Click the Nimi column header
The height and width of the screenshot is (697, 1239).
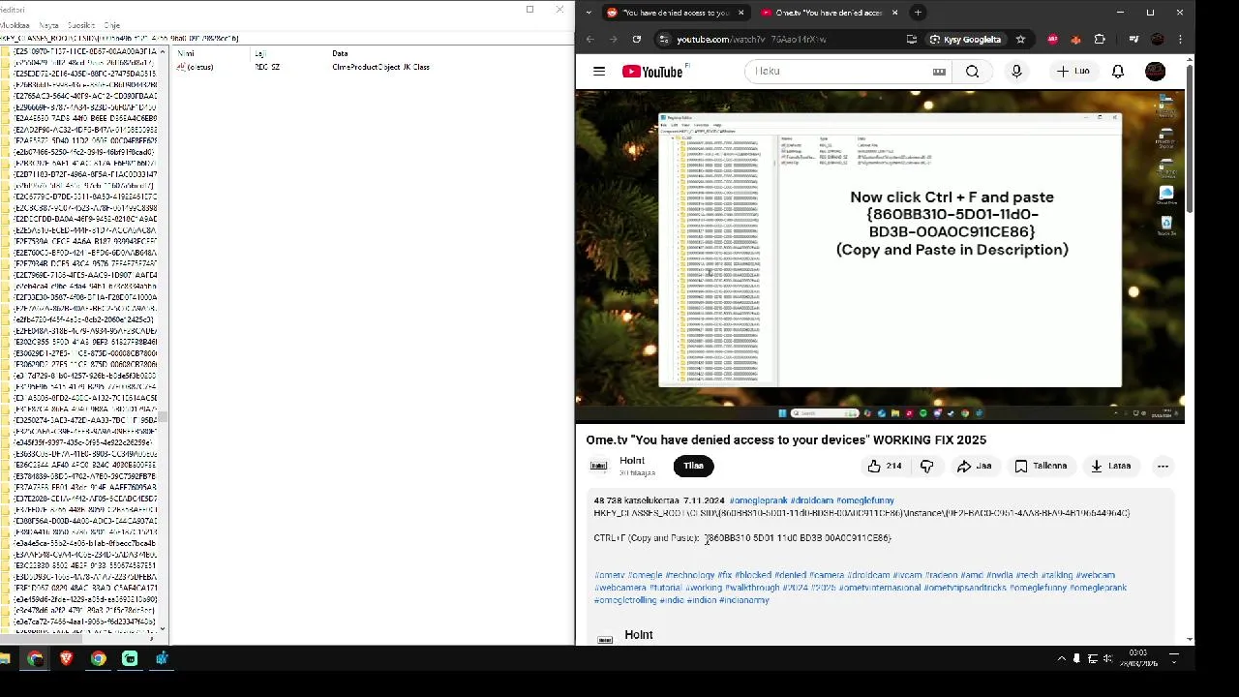click(186, 53)
